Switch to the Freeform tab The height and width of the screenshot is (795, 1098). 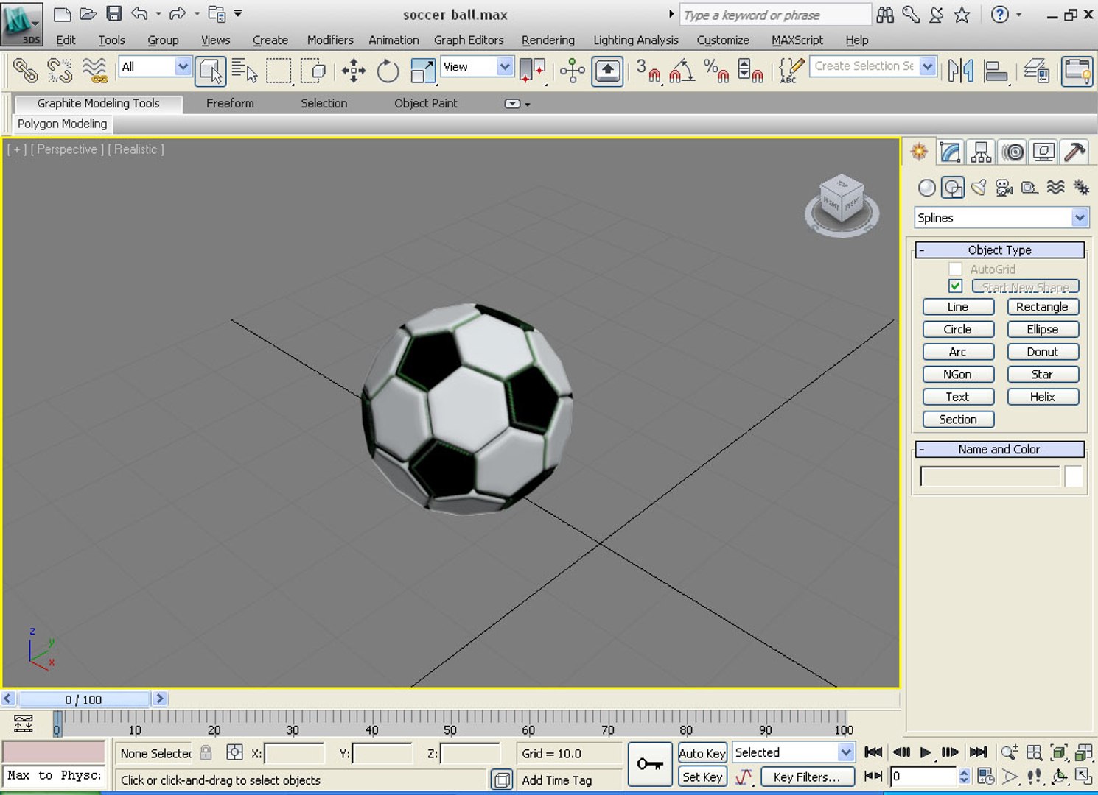pyautogui.click(x=230, y=103)
